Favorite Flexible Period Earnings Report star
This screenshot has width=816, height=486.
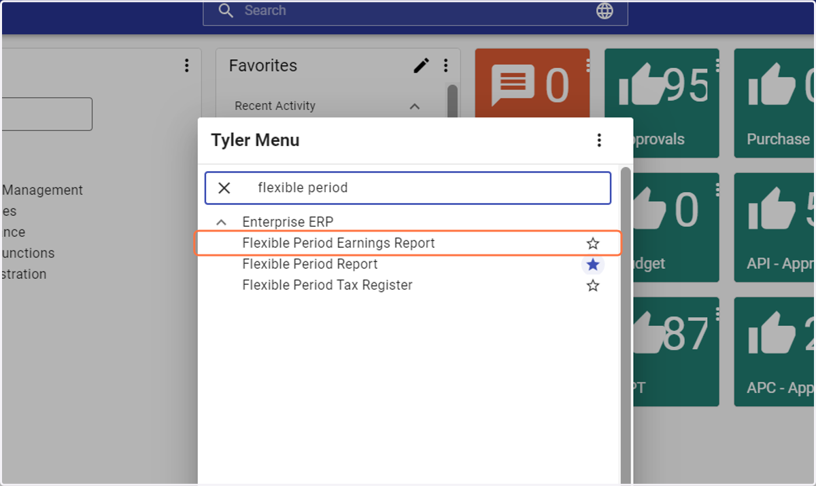click(x=593, y=244)
